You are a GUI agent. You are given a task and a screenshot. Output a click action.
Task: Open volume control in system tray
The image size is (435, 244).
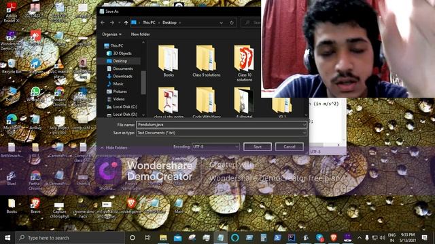(383, 238)
